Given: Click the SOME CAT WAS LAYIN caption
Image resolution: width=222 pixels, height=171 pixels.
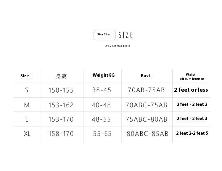Looking at the screenshot, I should tap(117, 46).
